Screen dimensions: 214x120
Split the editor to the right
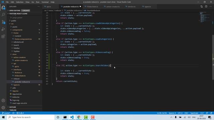pos(206,7)
